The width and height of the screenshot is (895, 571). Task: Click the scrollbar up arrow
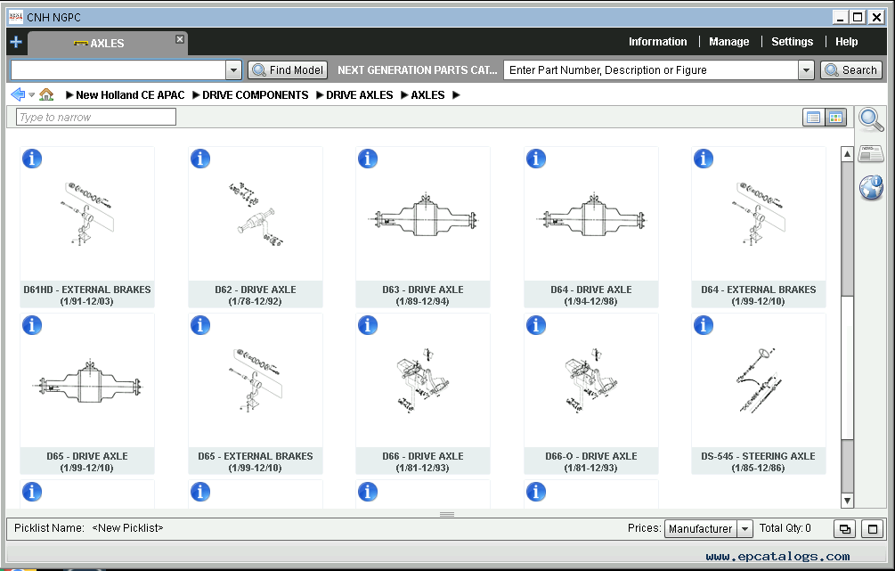pos(847,153)
